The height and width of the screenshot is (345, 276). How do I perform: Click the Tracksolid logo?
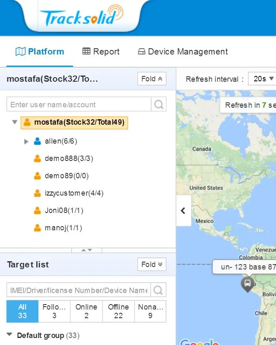[x=82, y=16]
